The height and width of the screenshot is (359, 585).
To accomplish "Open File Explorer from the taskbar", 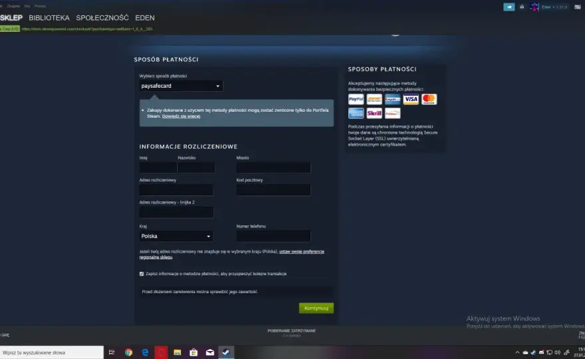I will tap(177, 352).
